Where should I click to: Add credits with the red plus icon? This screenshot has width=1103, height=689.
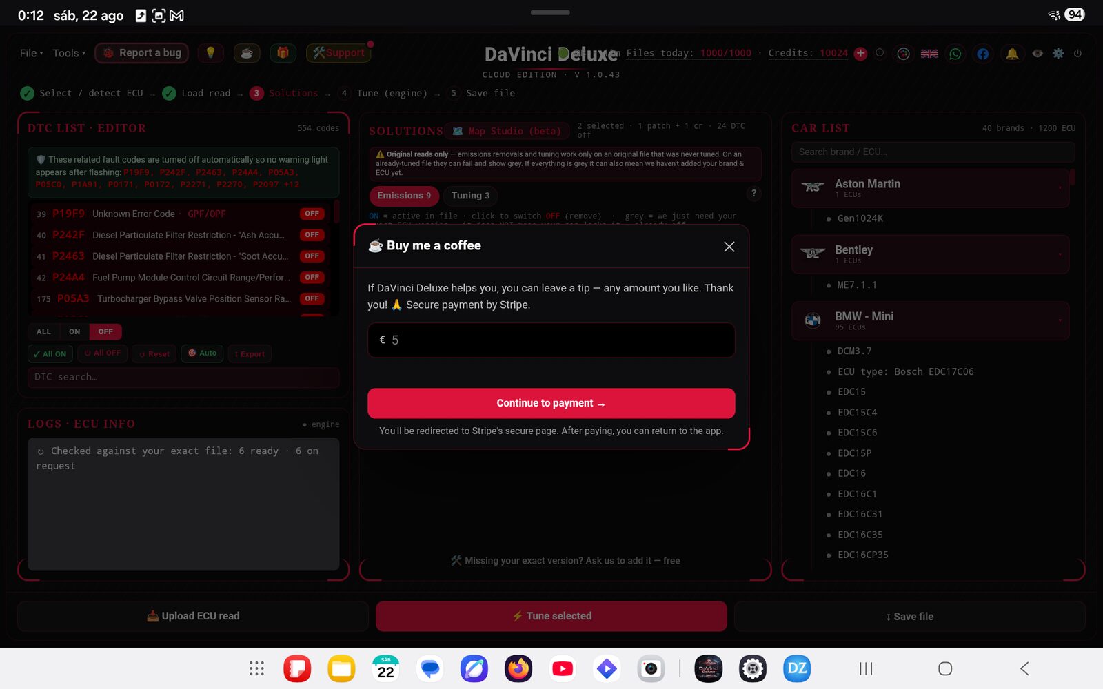click(860, 54)
